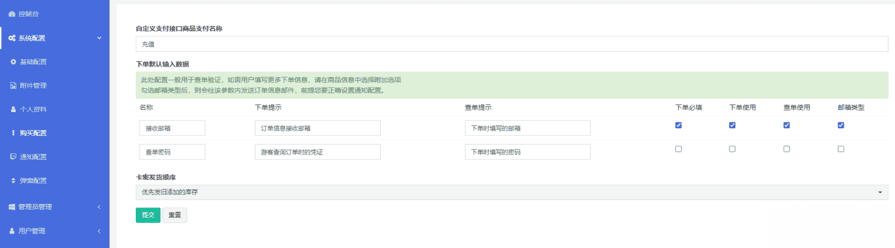Image resolution: width=895 pixels, height=248 pixels.
Task: Click the 基础配置 gear icon
Action: coord(13,62)
